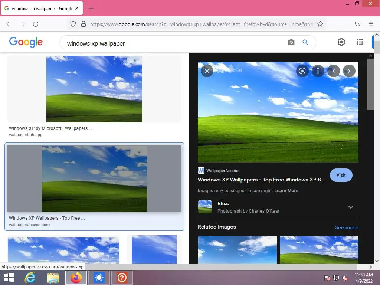The width and height of the screenshot is (380, 285).
Task: Click See more related images
Action: [x=346, y=227]
